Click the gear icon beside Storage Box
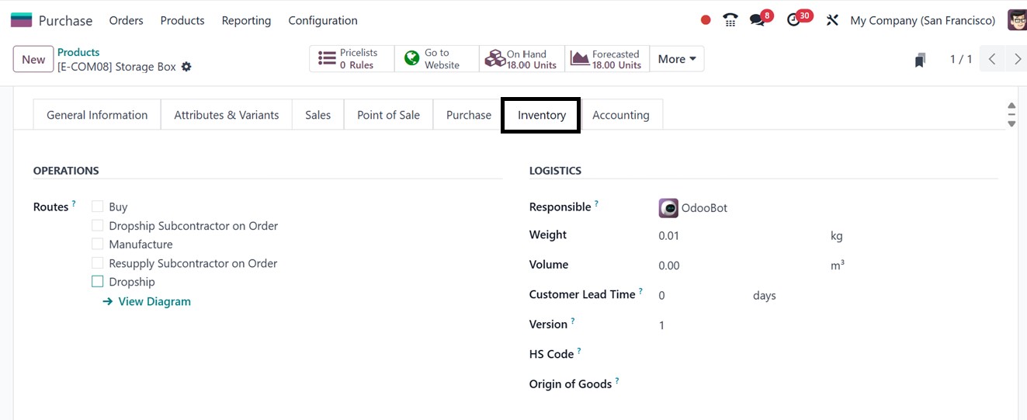This screenshot has width=1027, height=420. pos(186,67)
